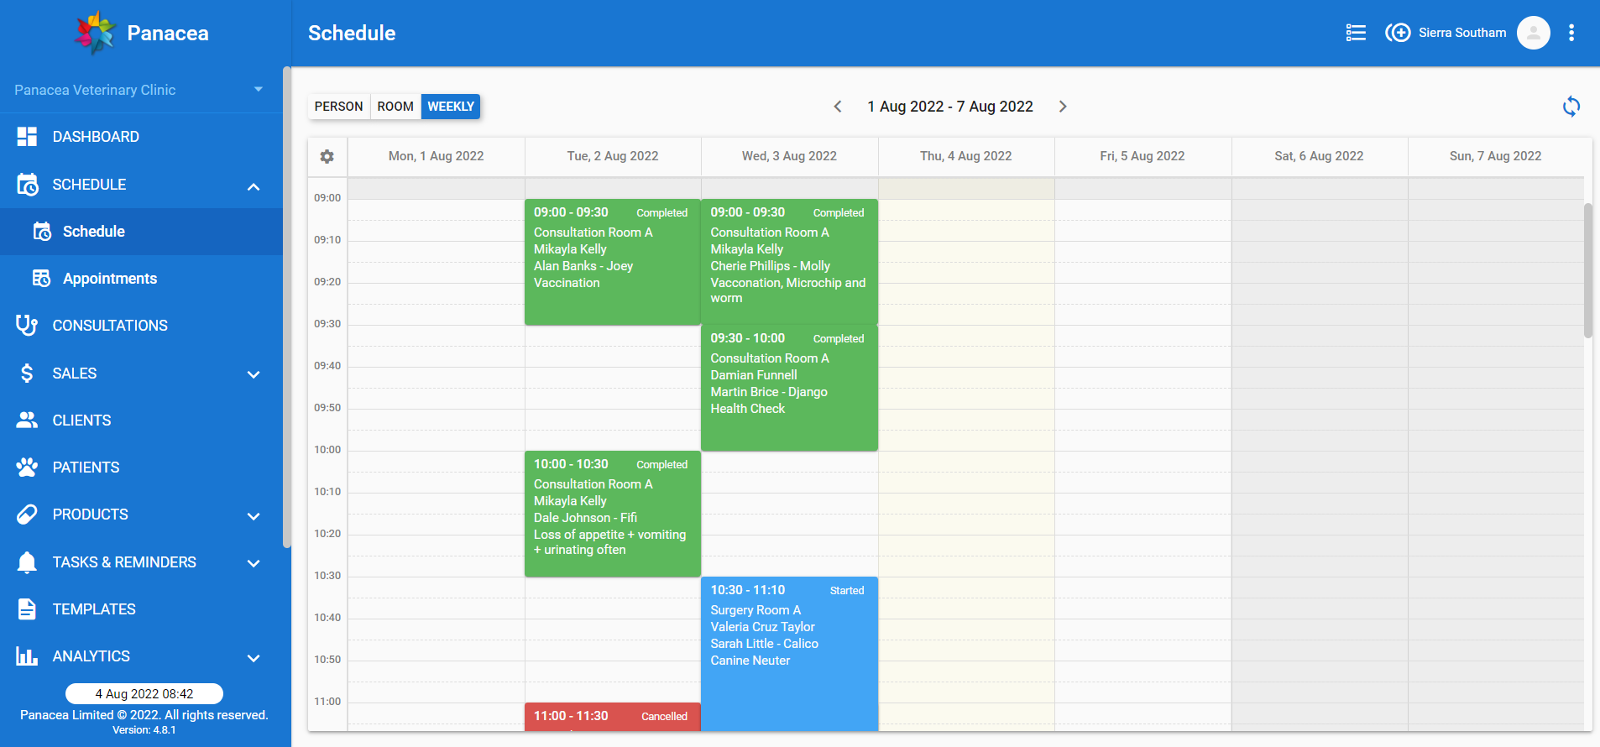Click the Sierra Southam user name
Screen dimensions: 1600x747
click(1462, 33)
